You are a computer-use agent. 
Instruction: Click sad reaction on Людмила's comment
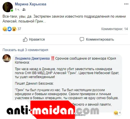(116, 113)
